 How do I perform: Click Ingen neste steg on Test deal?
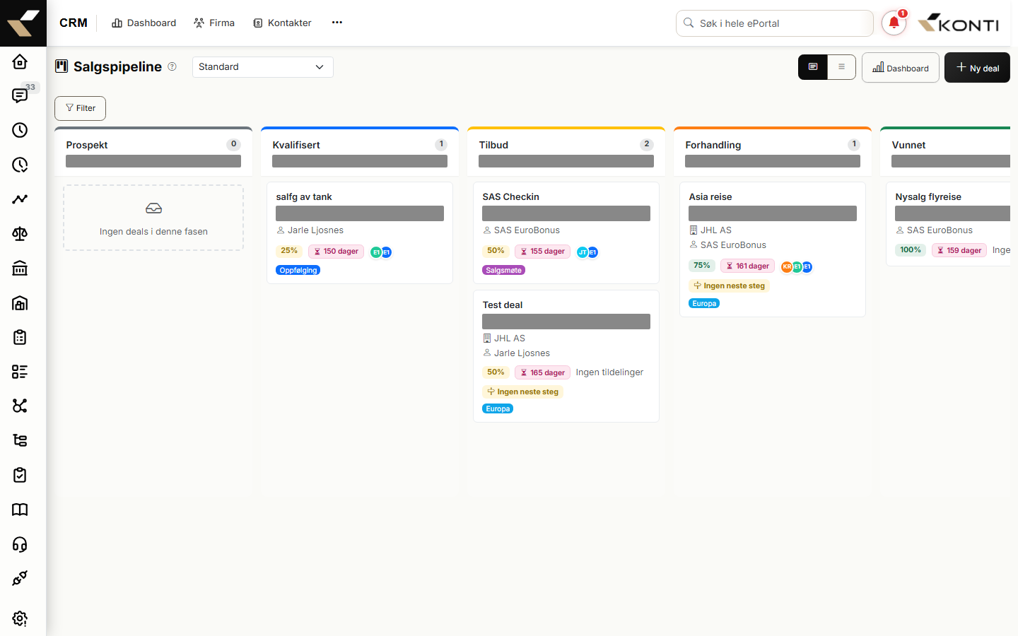coord(522,391)
